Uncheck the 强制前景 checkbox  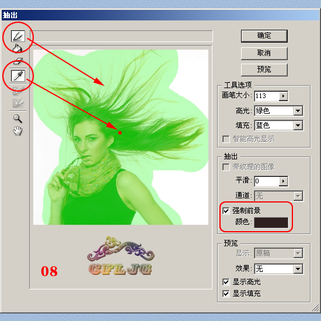pos(226,211)
